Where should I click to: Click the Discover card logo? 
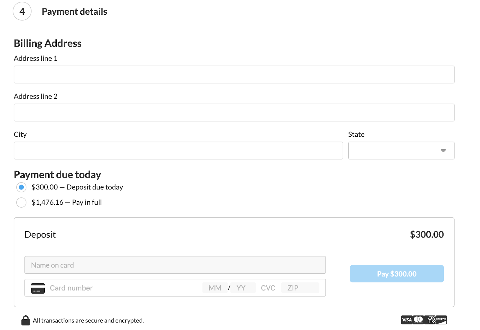(441, 320)
